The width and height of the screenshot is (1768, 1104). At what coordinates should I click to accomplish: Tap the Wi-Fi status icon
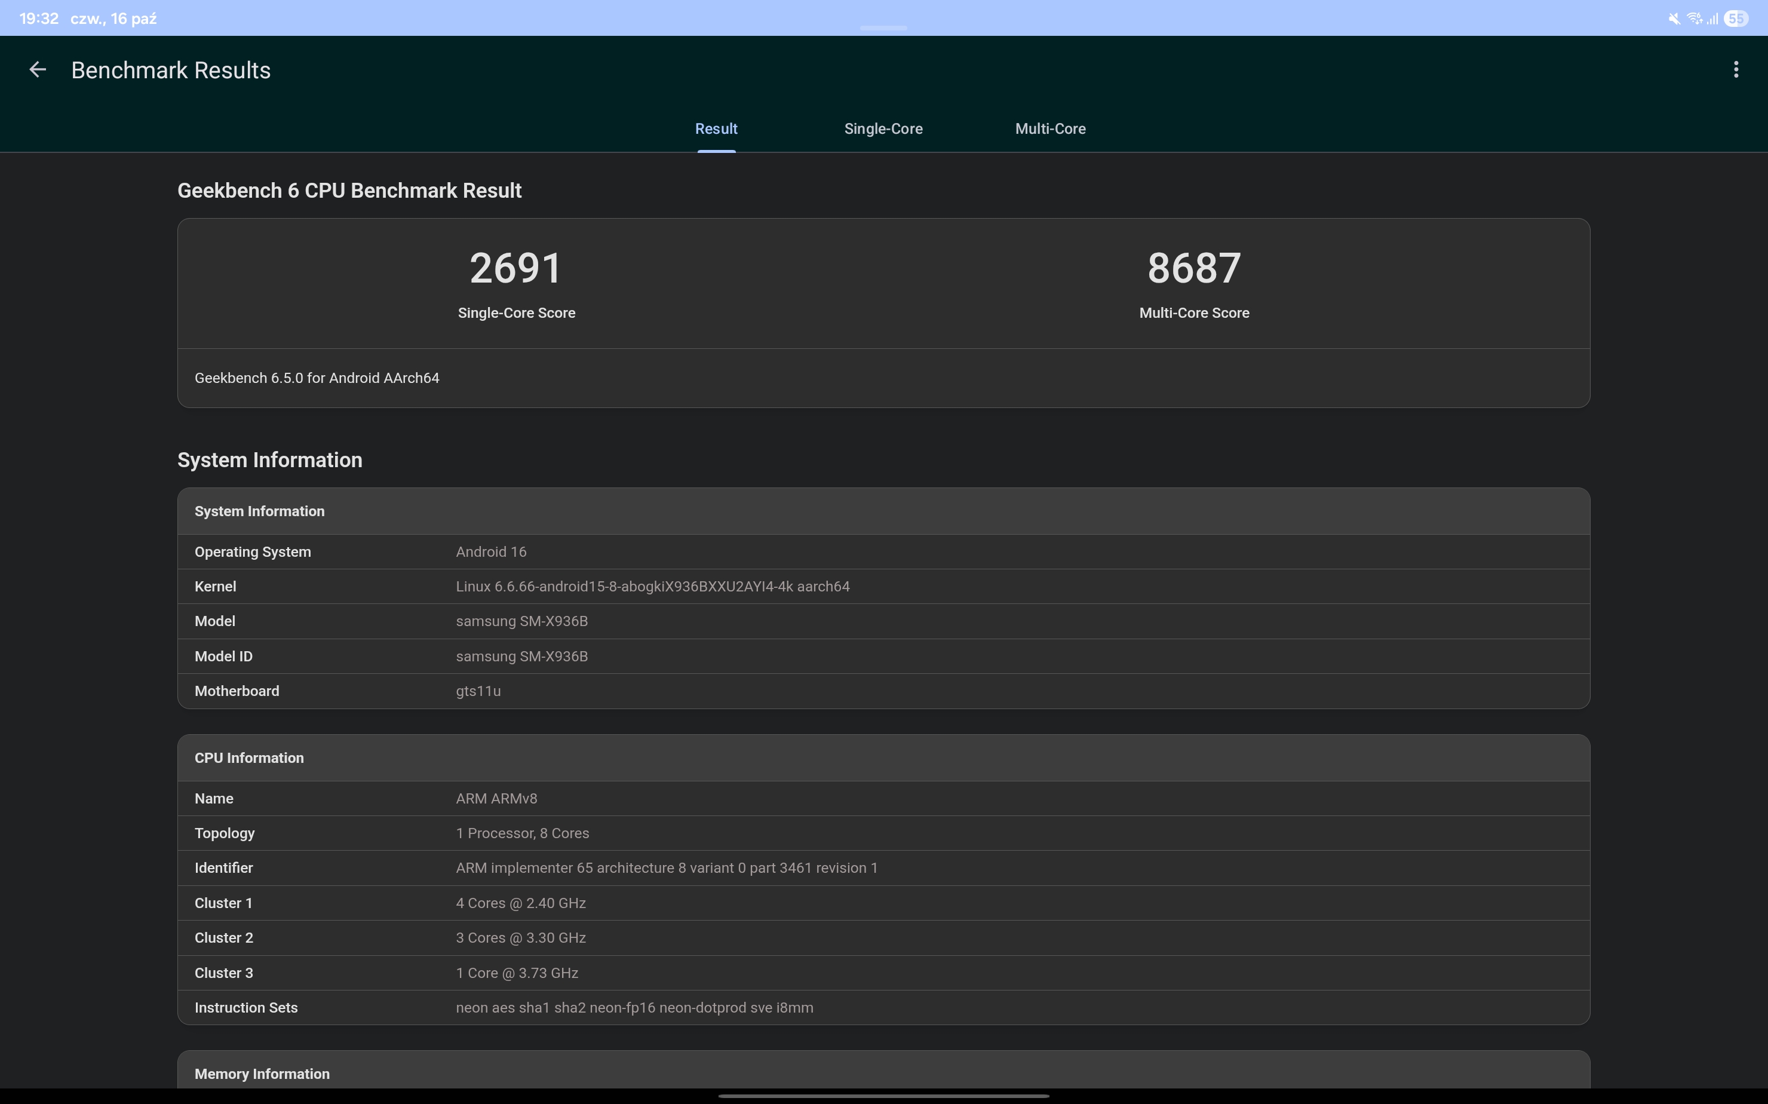[x=1693, y=19]
